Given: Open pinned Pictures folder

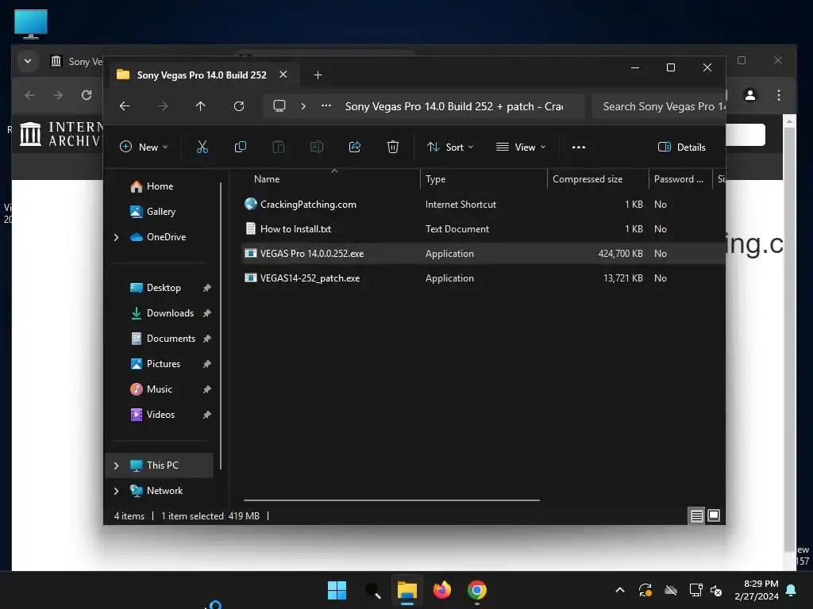Looking at the screenshot, I should [x=164, y=364].
